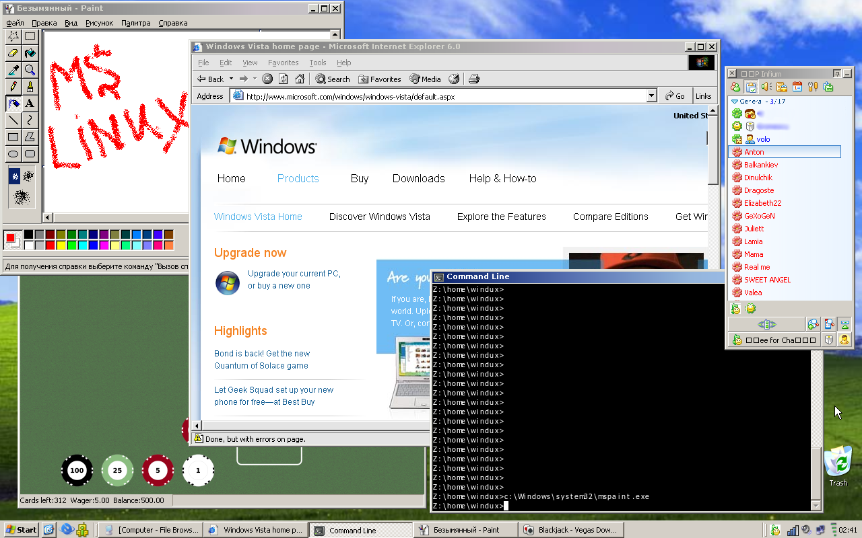The height and width of the screenshot is (538, 862).
Task: Collapse the General contact group in Infium
Action: coord(735,101)
